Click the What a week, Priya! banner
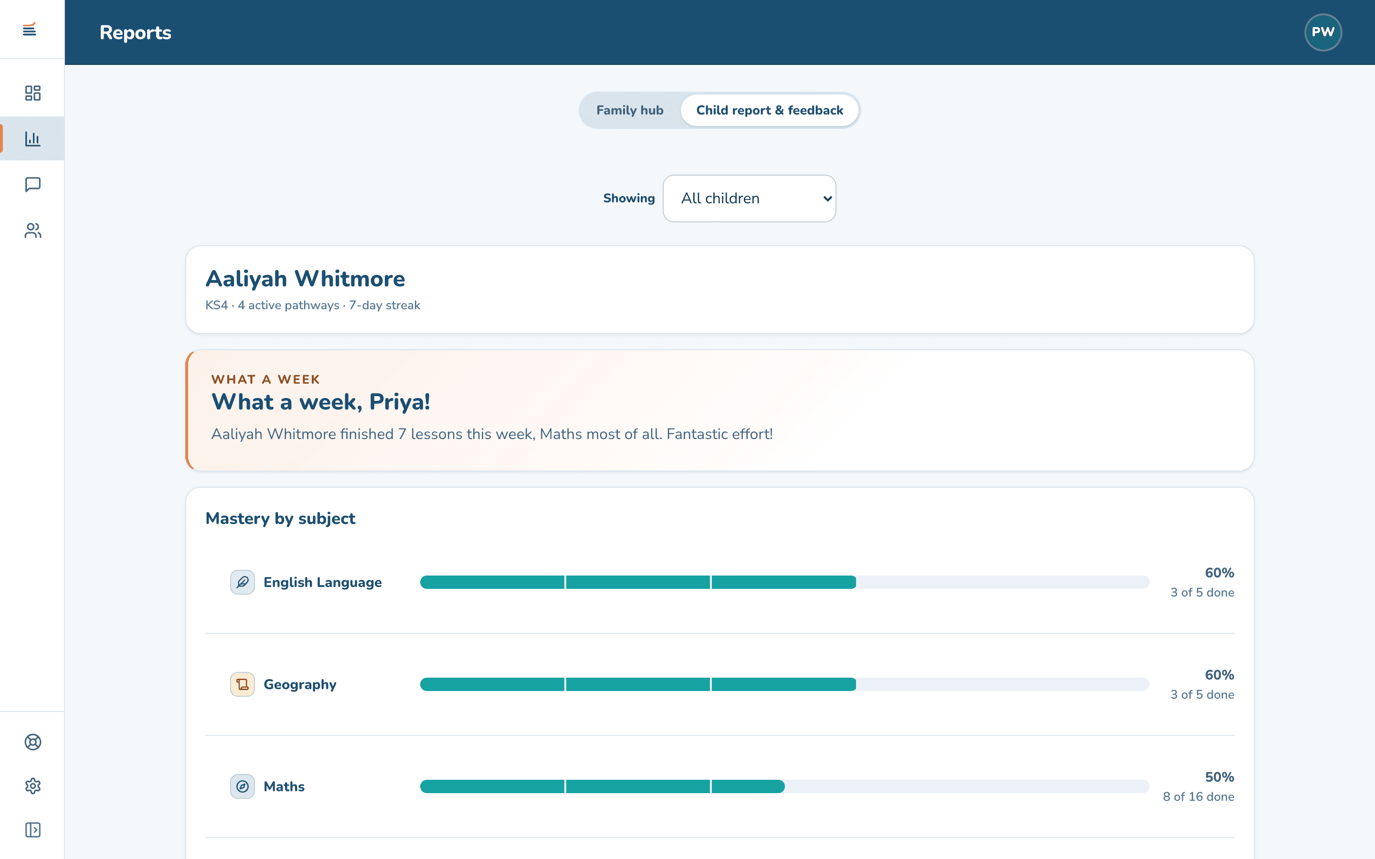The image size is (1375, 859). [x=719, y=411]
